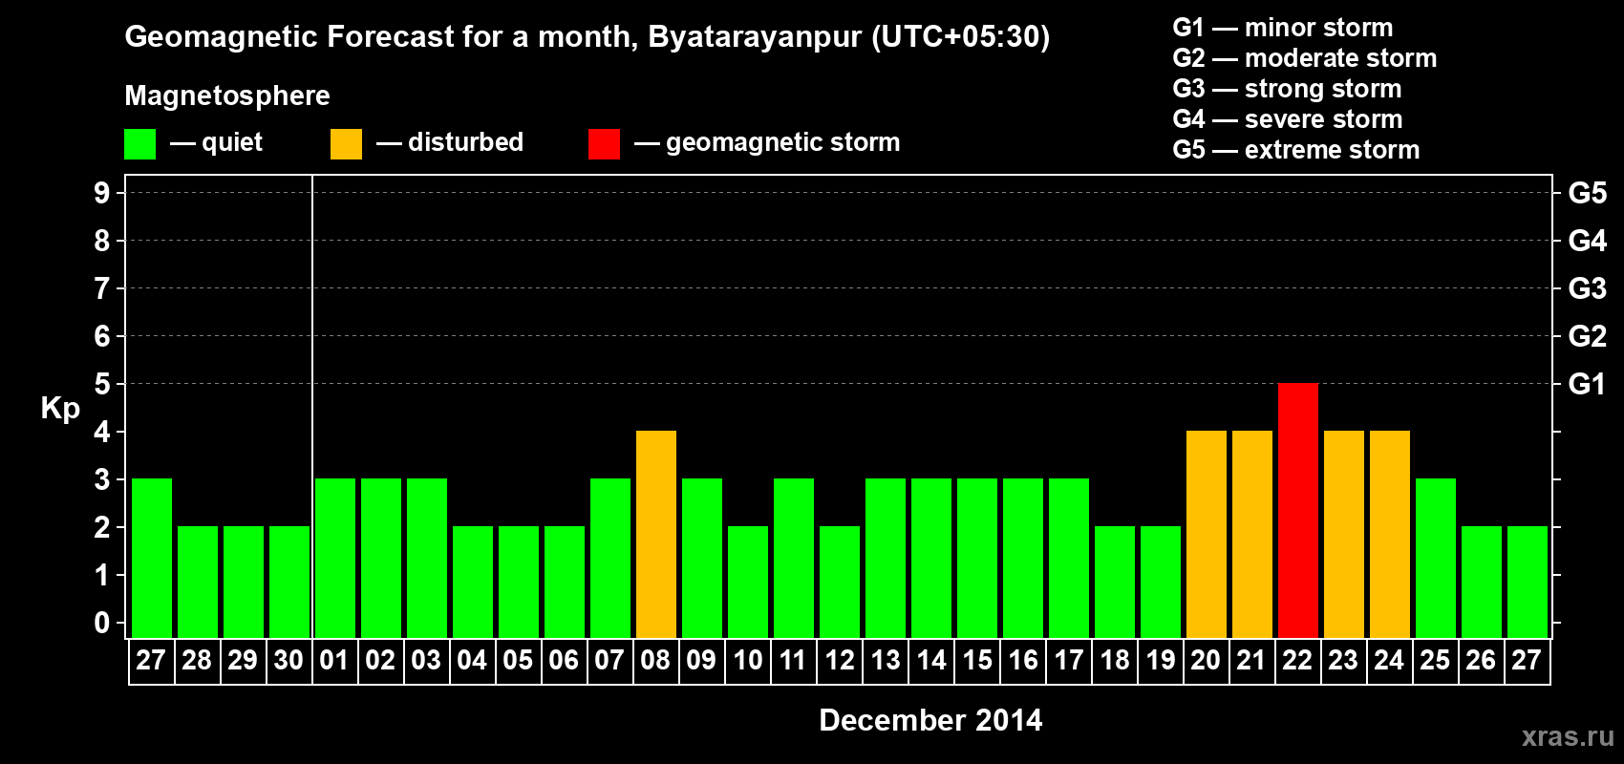Click date label 08 on the axis
The height and width of the screenshot is (764, 1624).
click(x=655, y=661)
